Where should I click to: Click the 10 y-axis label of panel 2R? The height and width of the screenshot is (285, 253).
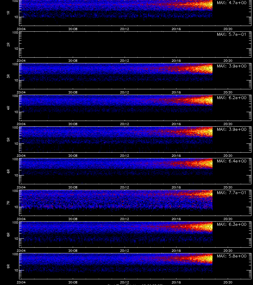click(16, 49)
